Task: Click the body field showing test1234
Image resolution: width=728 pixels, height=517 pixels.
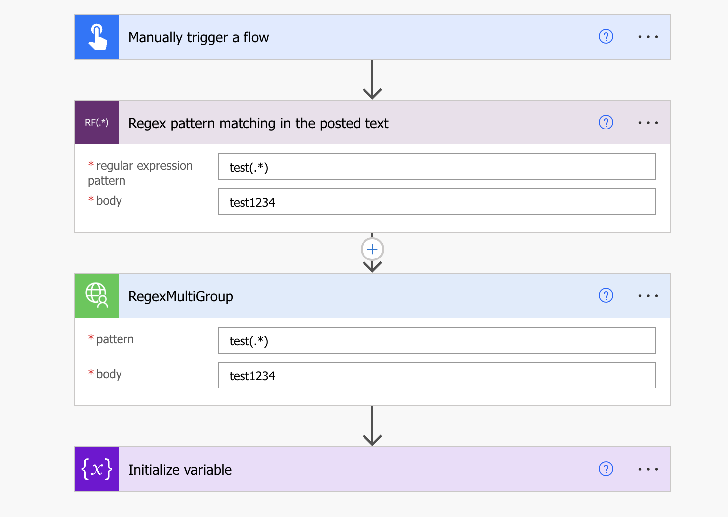Action: [437, 202]
